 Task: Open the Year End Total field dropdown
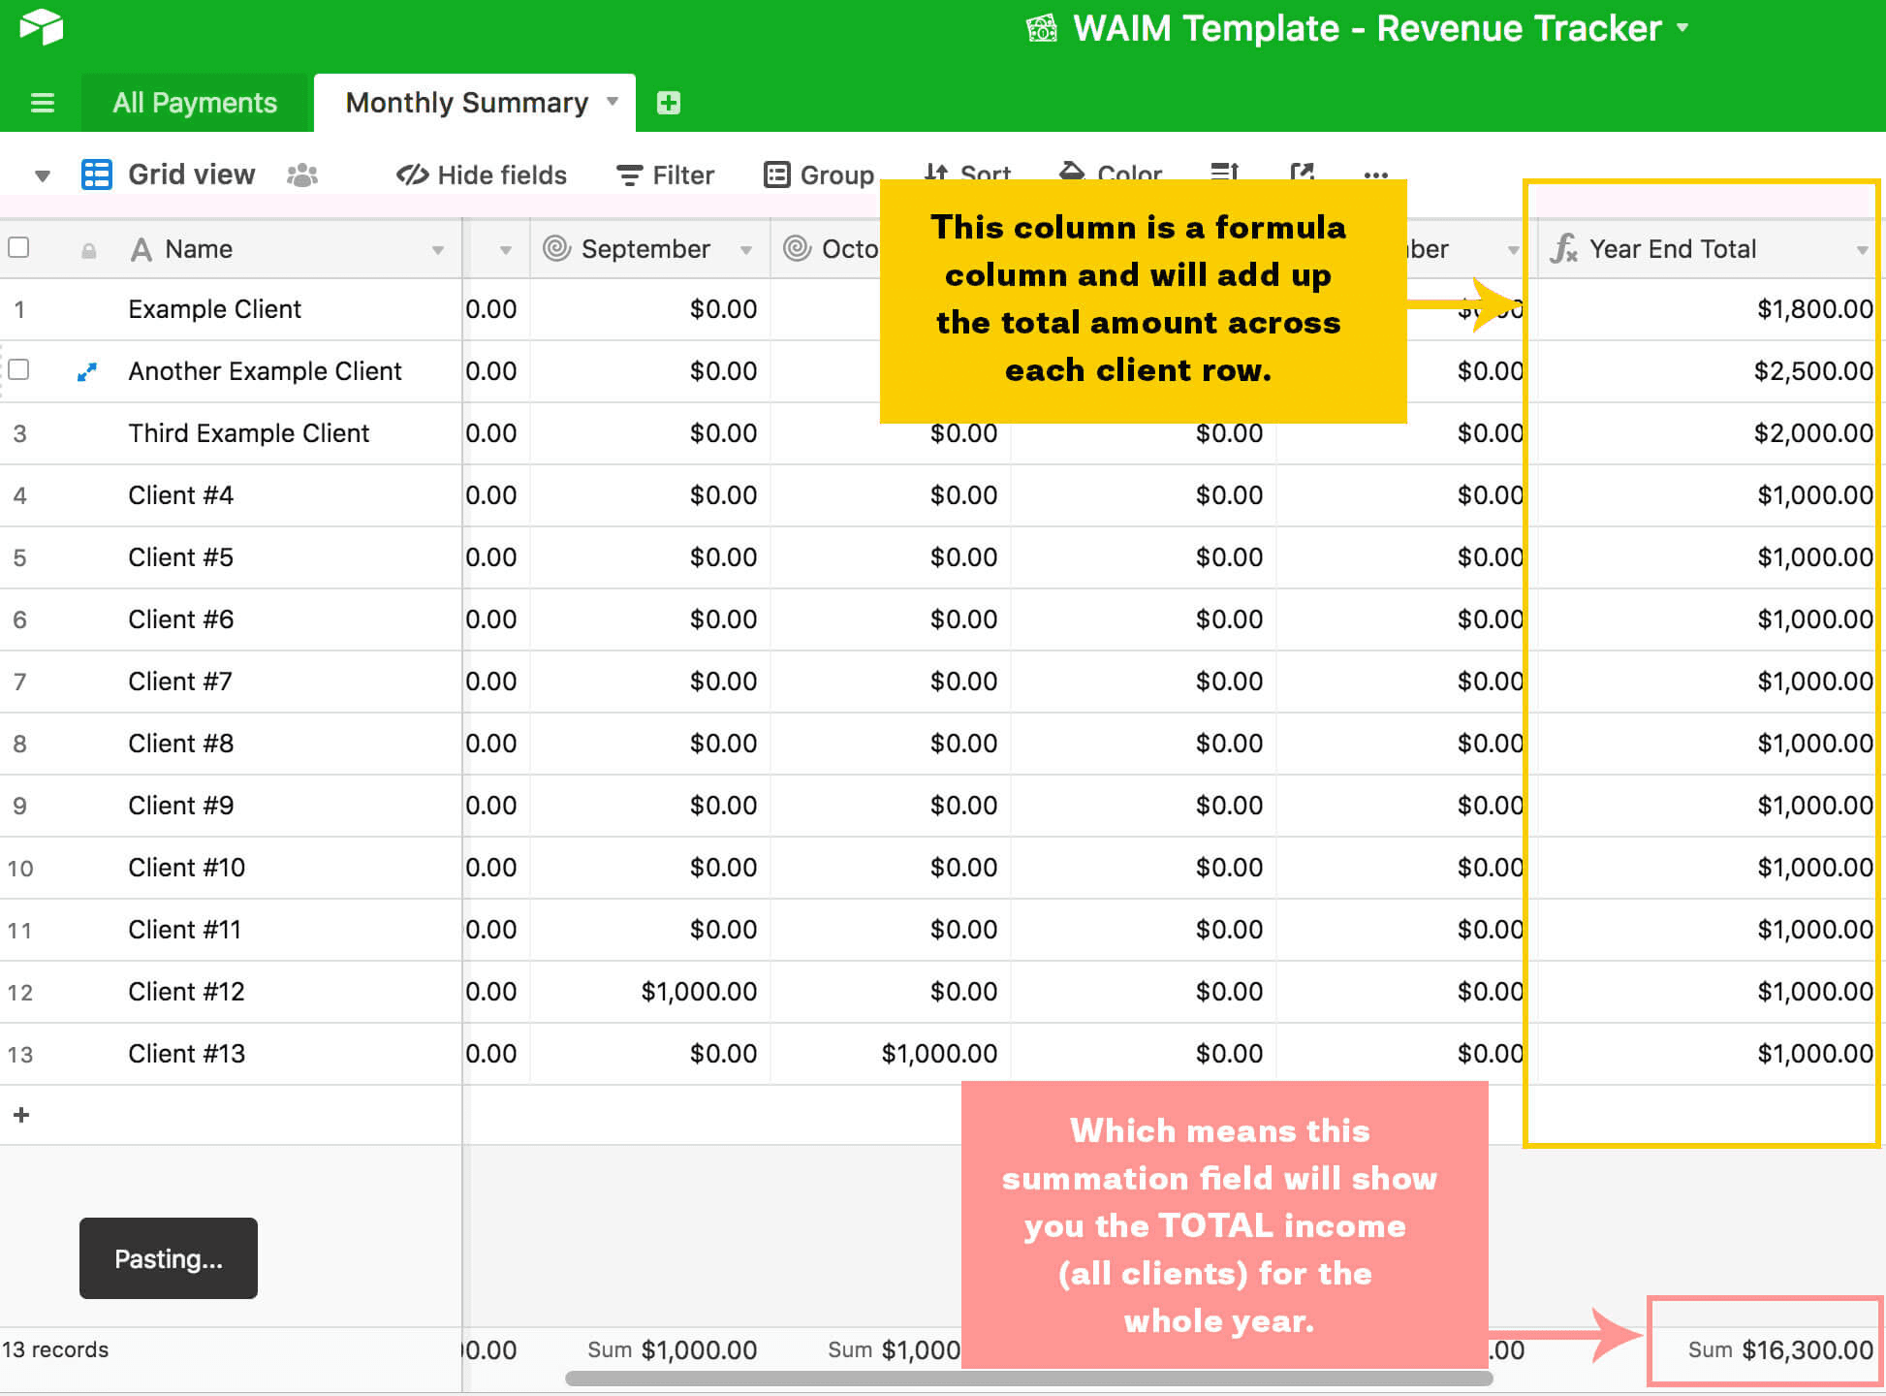pos(1861,250)
